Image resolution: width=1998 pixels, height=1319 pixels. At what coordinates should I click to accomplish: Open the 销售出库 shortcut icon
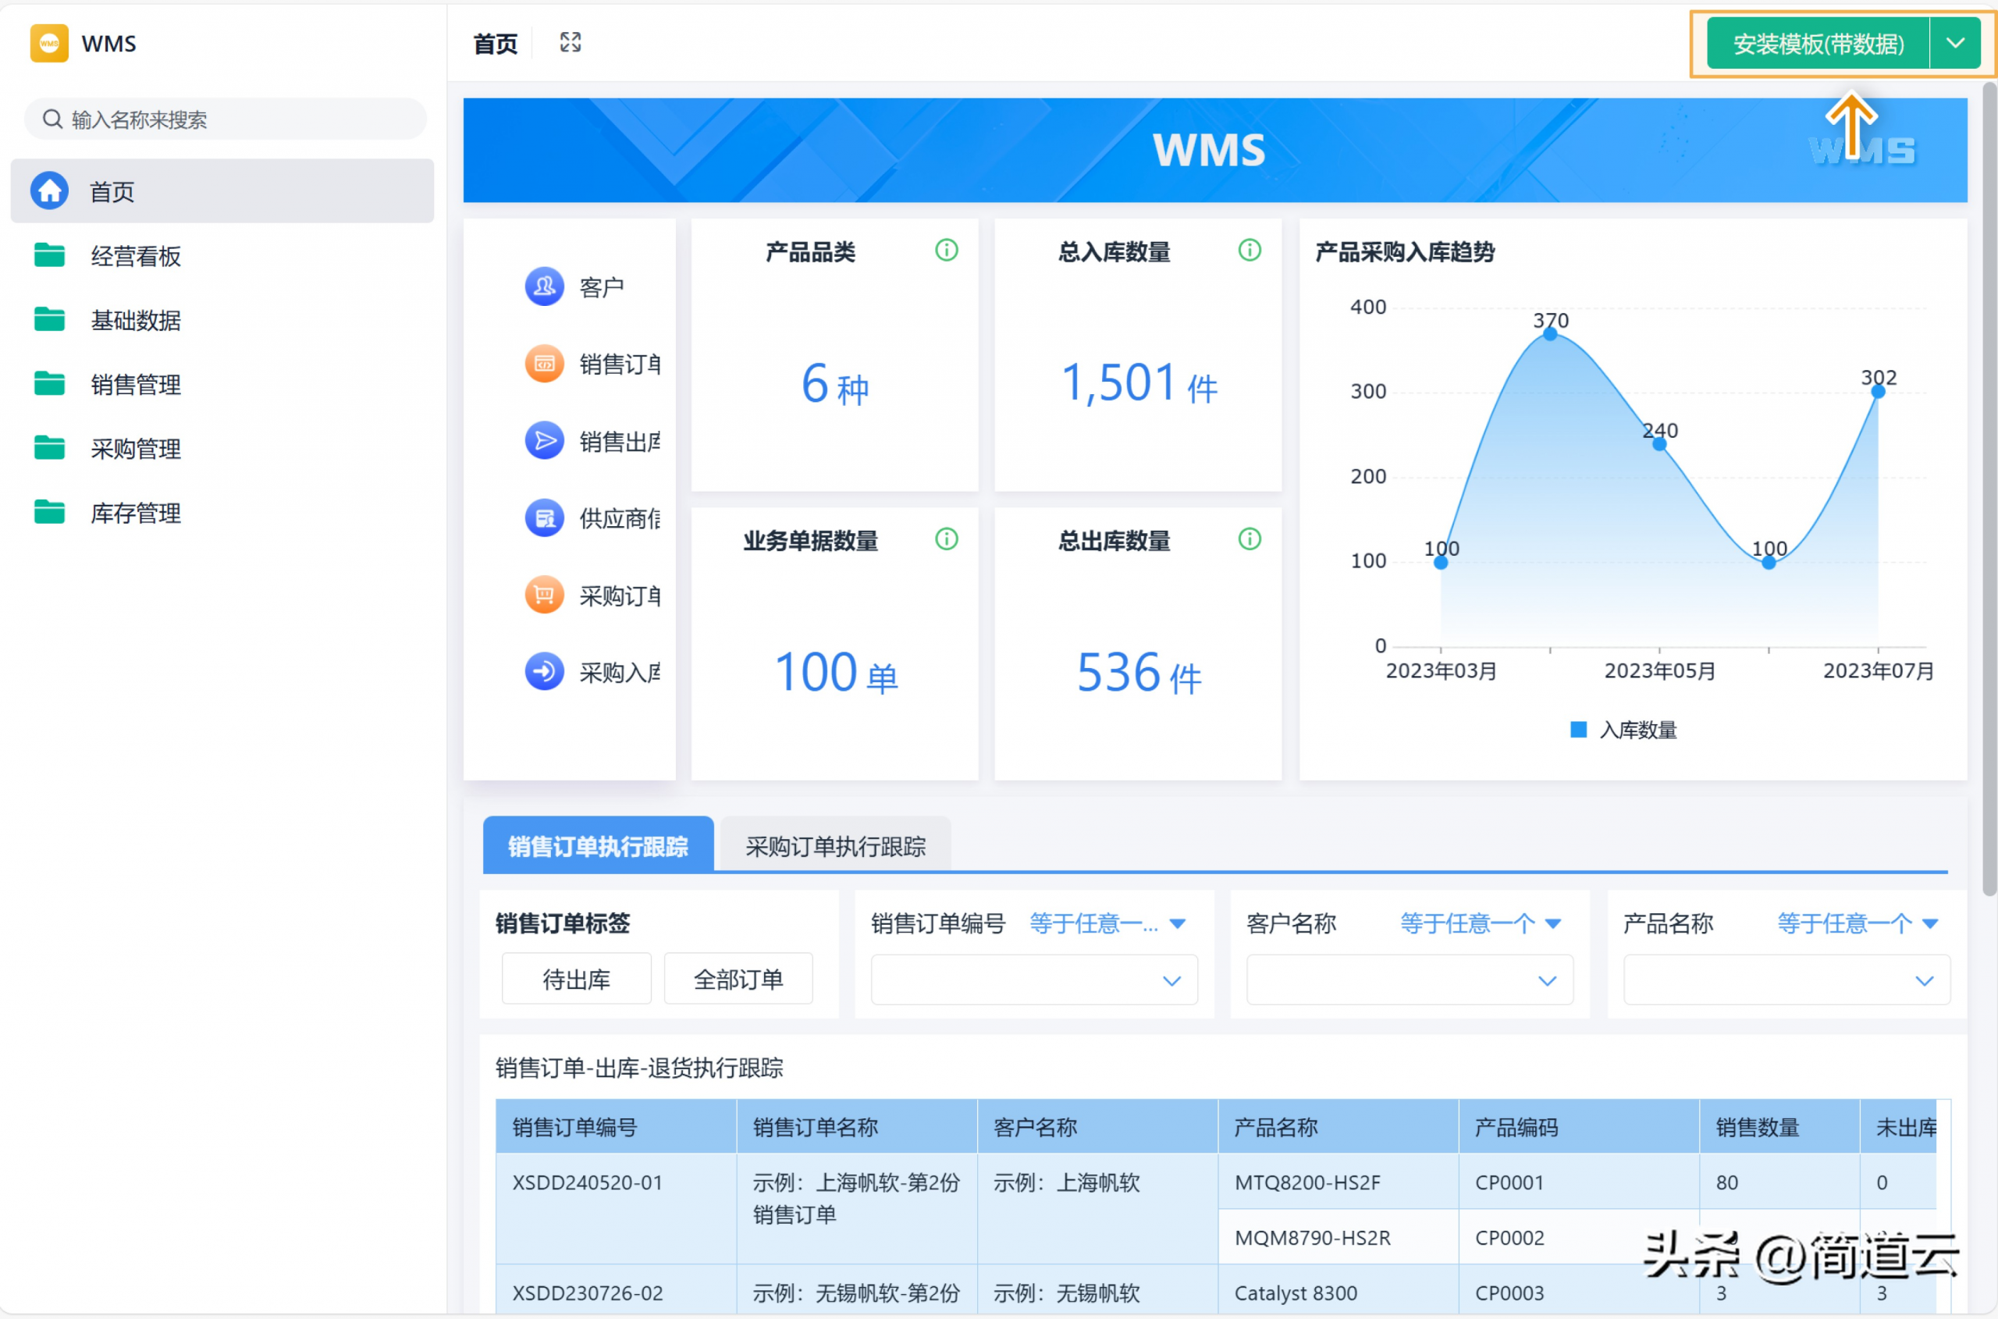pyautogui.click(x=544, y=441)
